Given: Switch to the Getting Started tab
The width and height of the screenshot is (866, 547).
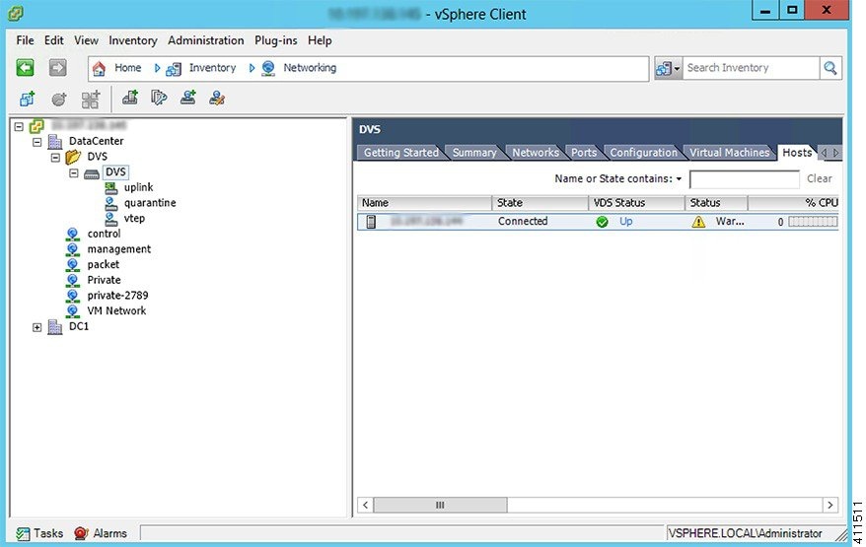Looking at the screenshot, I should tap(401, 153).
